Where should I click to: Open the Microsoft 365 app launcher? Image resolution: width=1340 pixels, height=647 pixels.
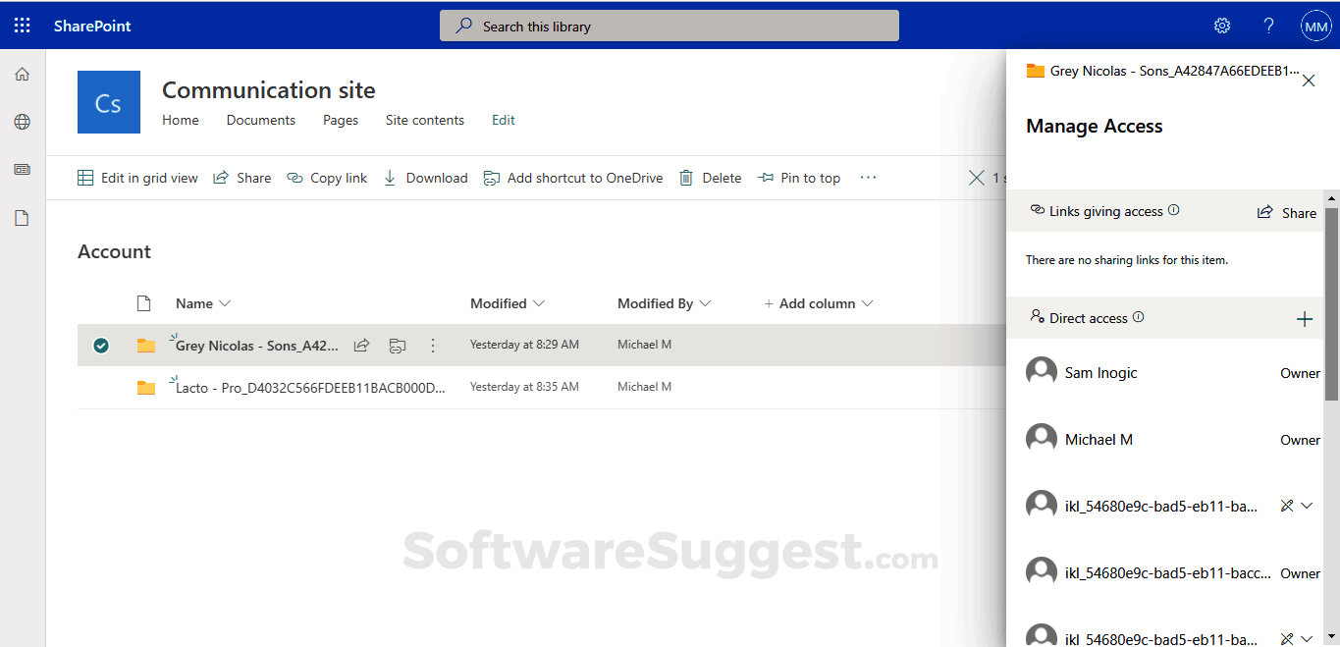pos(22,25)
